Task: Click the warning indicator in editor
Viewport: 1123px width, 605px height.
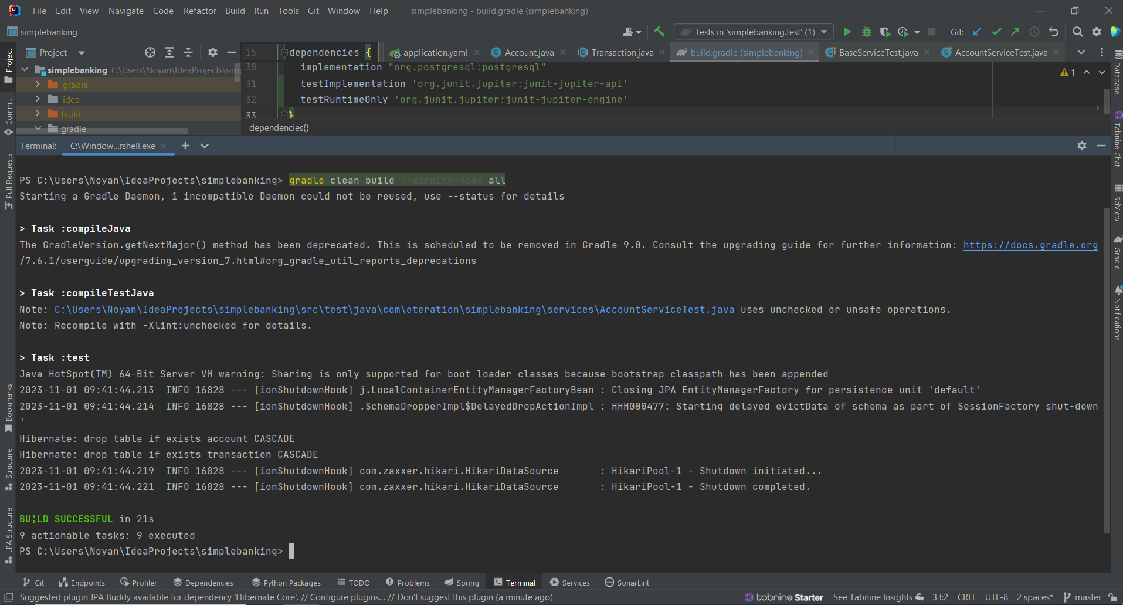Action: 1067,72
